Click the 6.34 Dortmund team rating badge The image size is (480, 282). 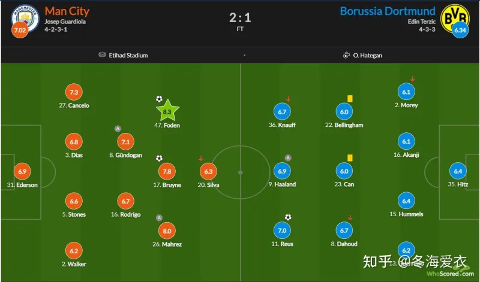pyautogui.click(x=460, y=30)
